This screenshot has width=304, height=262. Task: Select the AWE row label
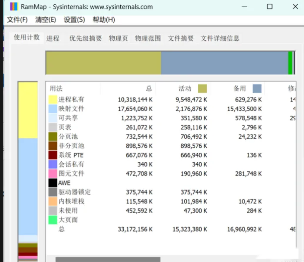[64, 183]
